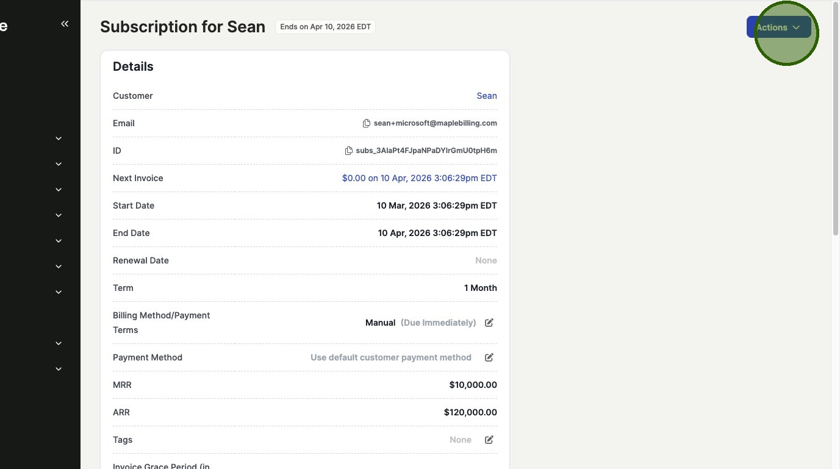Expand the seventh sidebar chevron from top

click(59, 292)
